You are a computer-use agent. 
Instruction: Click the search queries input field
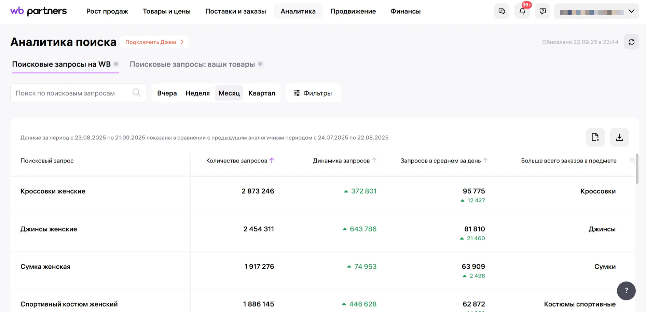pyautogui.click(x=72, y=93)
